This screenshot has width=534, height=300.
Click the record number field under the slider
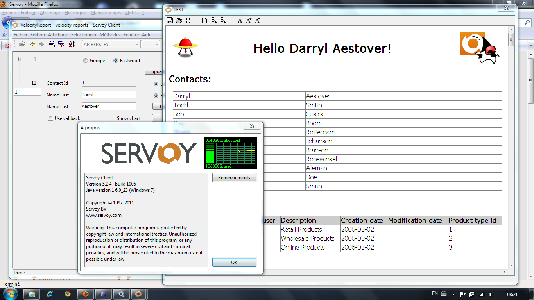pyautogui.click(x=27, y=92)
